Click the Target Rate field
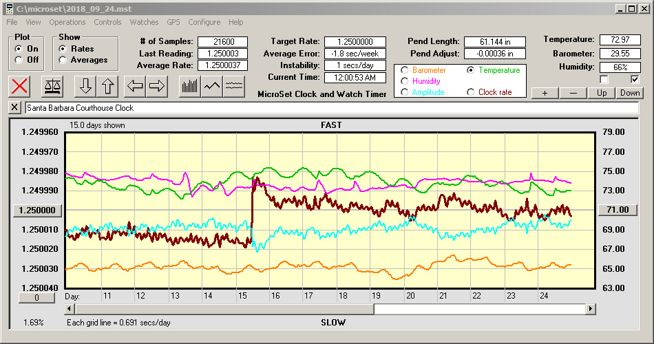This screenshot has height=344, width=654. coord(355,42)
